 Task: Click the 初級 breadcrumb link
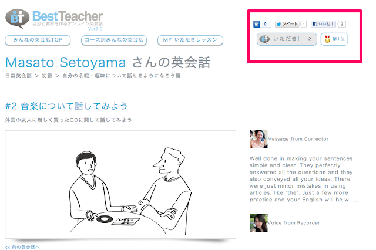point(47,76)
